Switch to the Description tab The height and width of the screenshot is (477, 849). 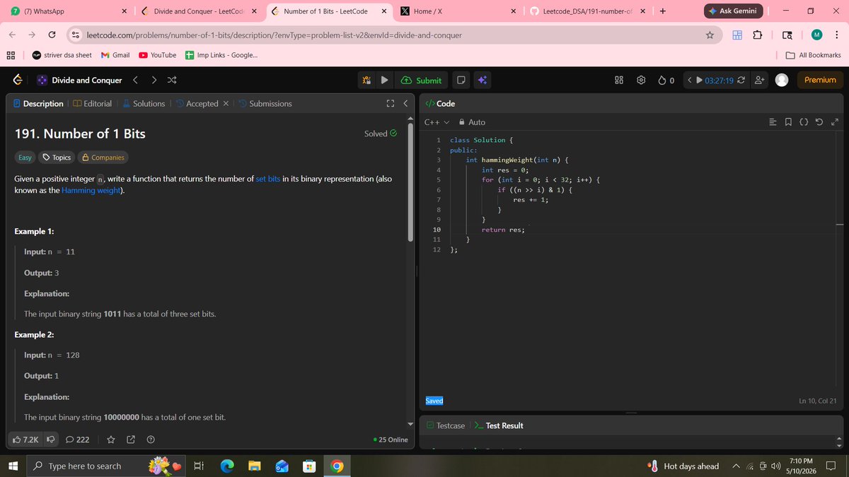coord(38,103)
